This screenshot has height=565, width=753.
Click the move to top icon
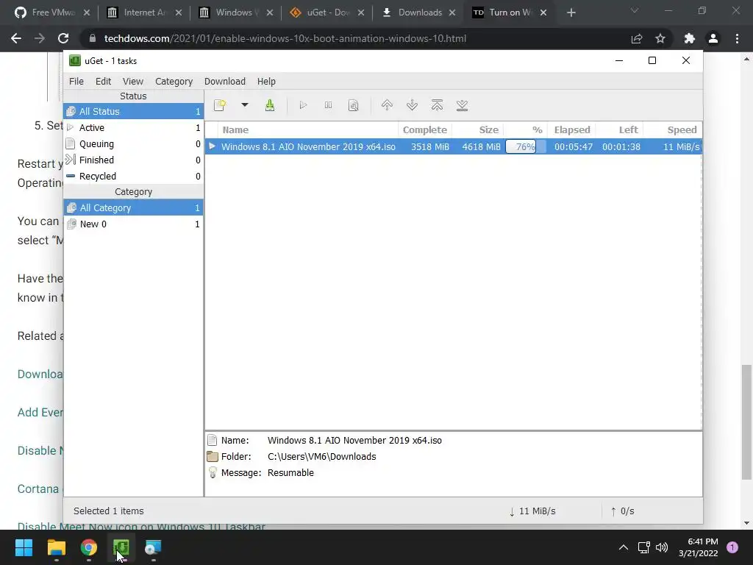point(437,105)
